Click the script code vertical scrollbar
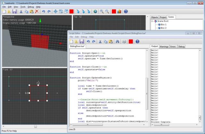Screen dimensions: 205x134 click(x=147, y=93)
